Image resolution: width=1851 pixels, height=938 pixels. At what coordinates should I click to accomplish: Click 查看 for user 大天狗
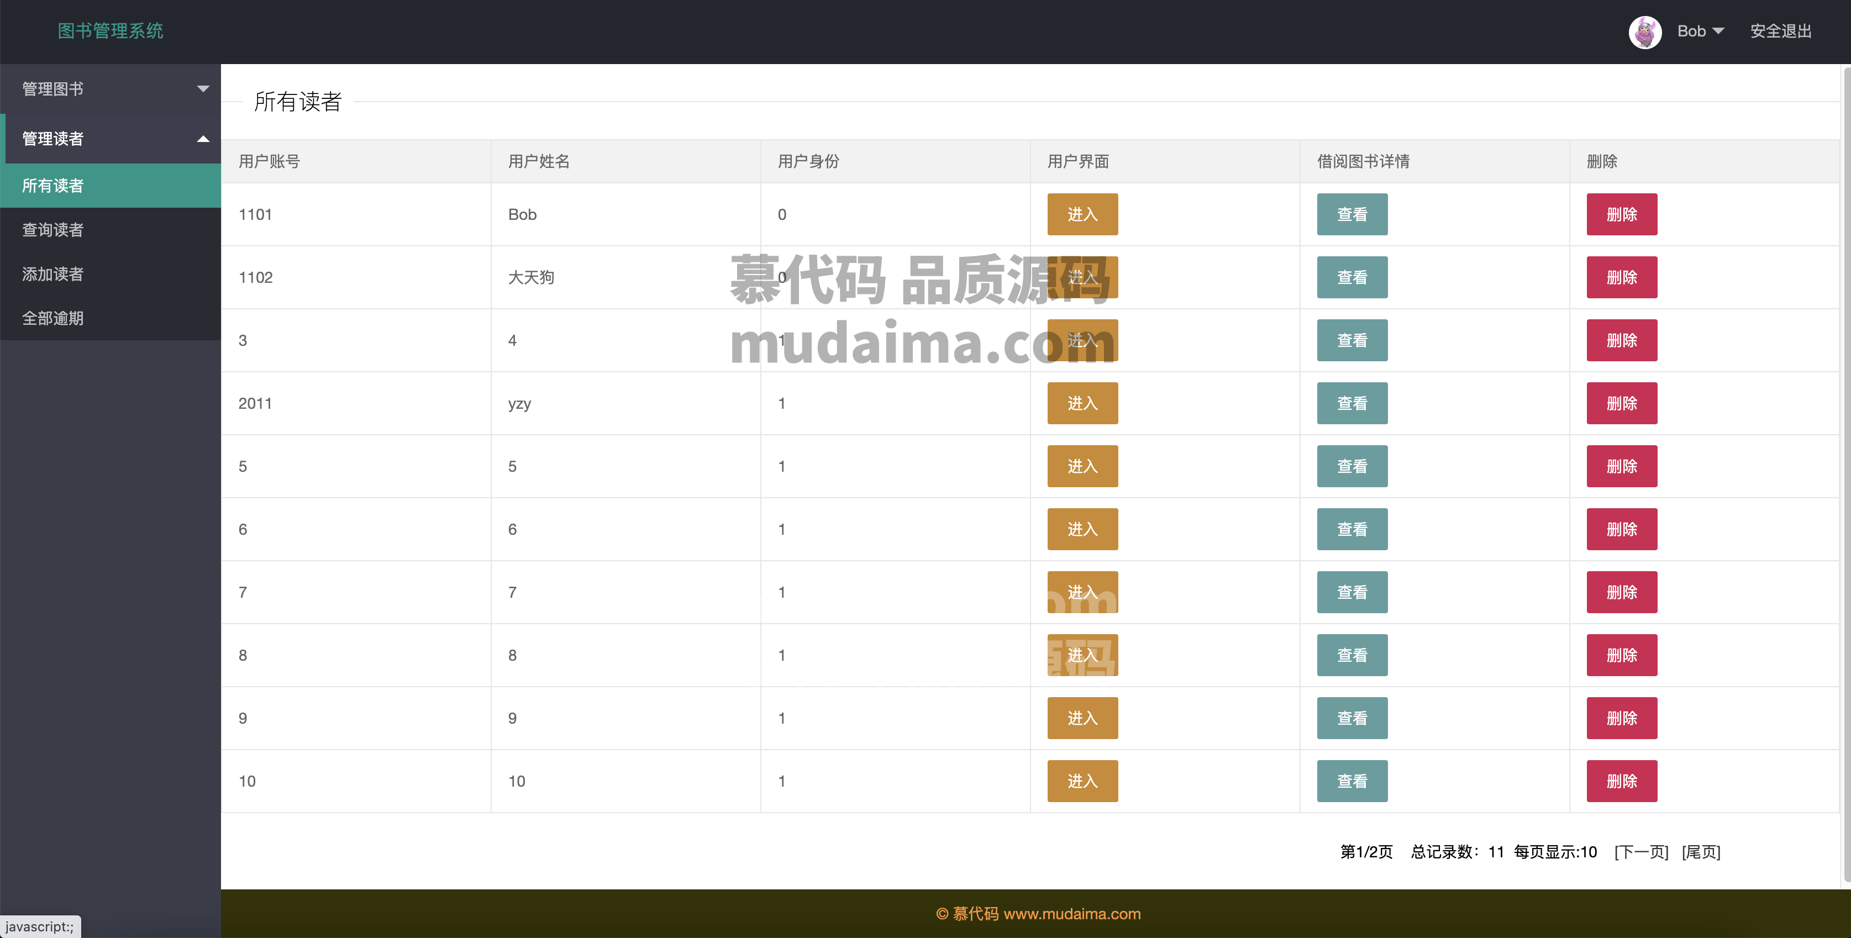1352,277
